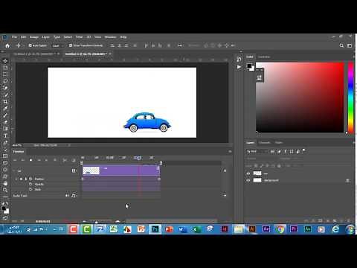Toggle the Position stopwatch in Timeline
This screenshot has height=268, width=357.
[x=30, y=179]
